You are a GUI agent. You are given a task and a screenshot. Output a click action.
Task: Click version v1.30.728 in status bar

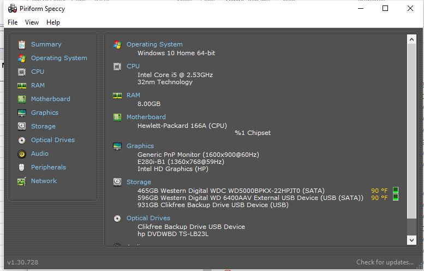pyautogui.click(x=23, y=262)
